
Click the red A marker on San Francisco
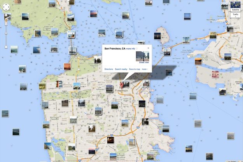(121, 85)
